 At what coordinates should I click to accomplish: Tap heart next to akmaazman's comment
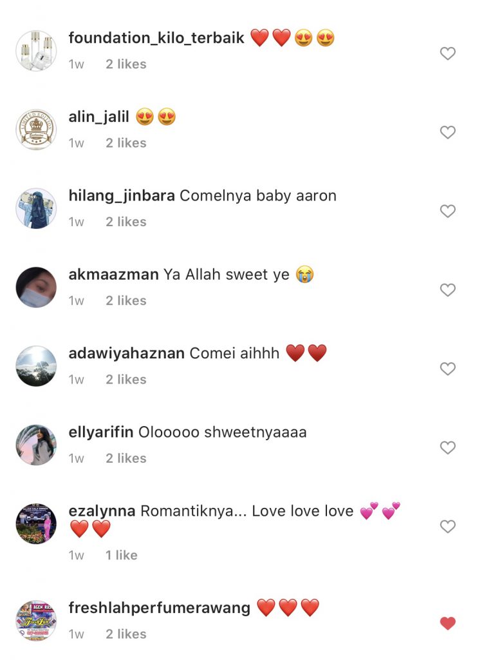click(447, 289)
